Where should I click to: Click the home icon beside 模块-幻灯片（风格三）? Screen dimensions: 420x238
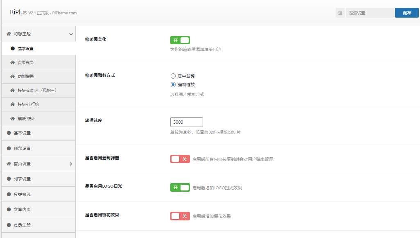pos(13,91)
